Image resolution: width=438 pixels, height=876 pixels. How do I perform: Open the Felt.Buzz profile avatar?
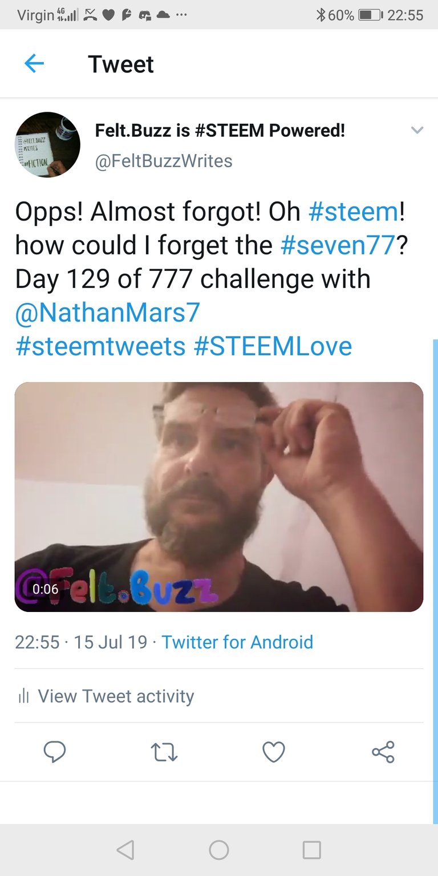(47, 145)
